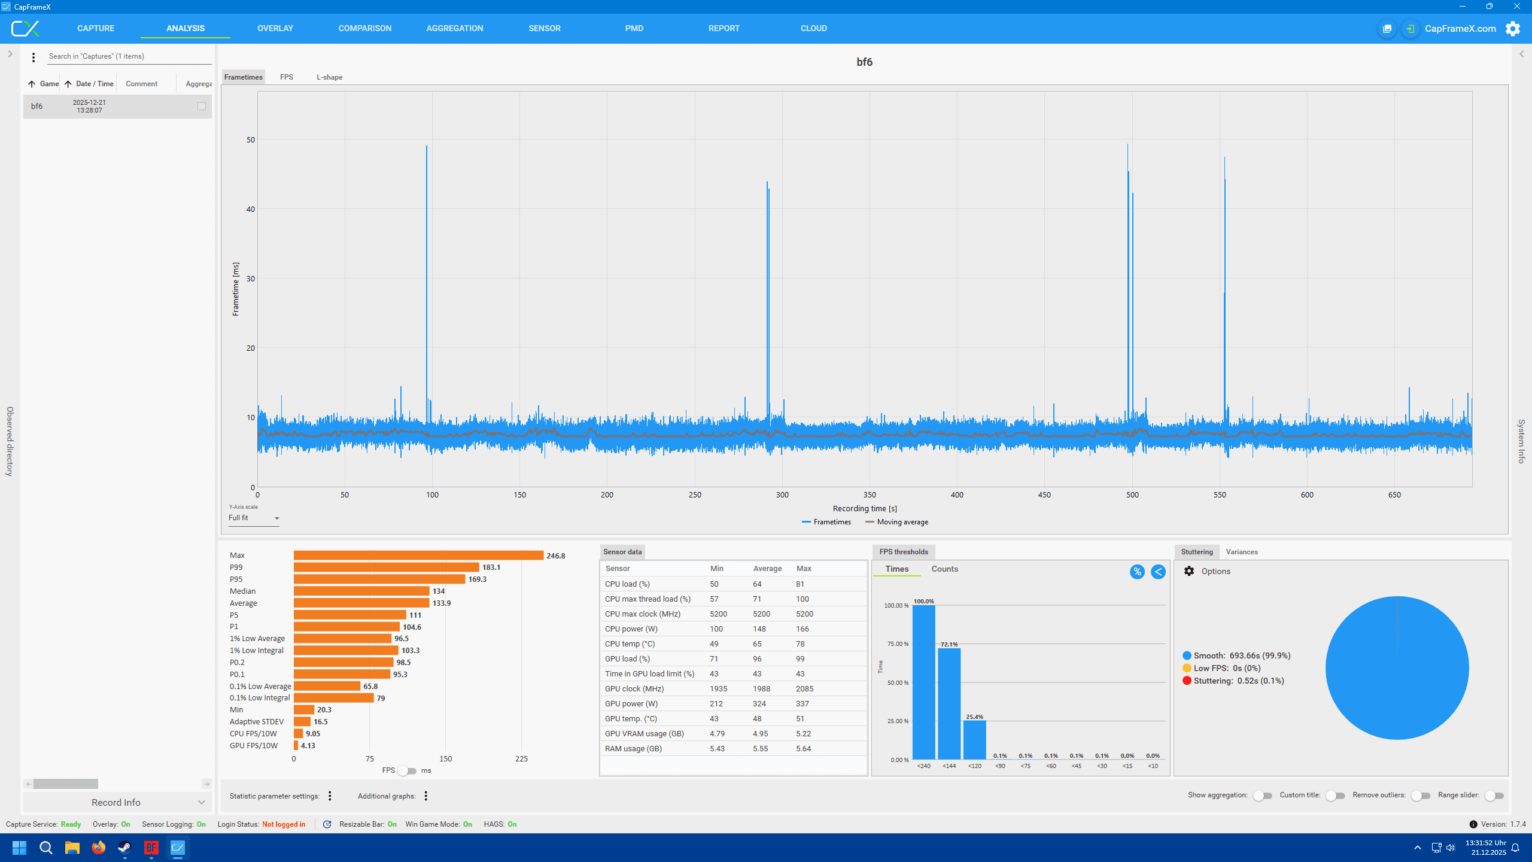Click the Captures search field

click(129, 56)
